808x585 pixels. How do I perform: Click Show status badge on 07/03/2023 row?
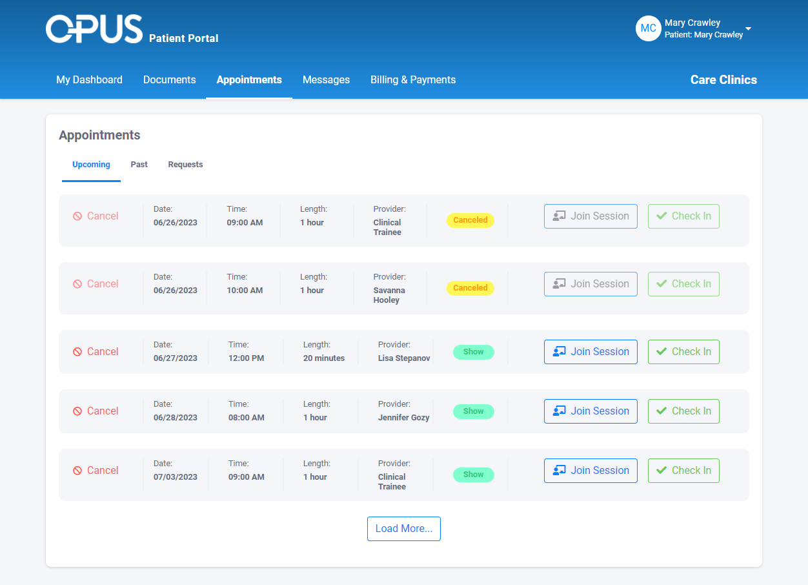[474, 475]
